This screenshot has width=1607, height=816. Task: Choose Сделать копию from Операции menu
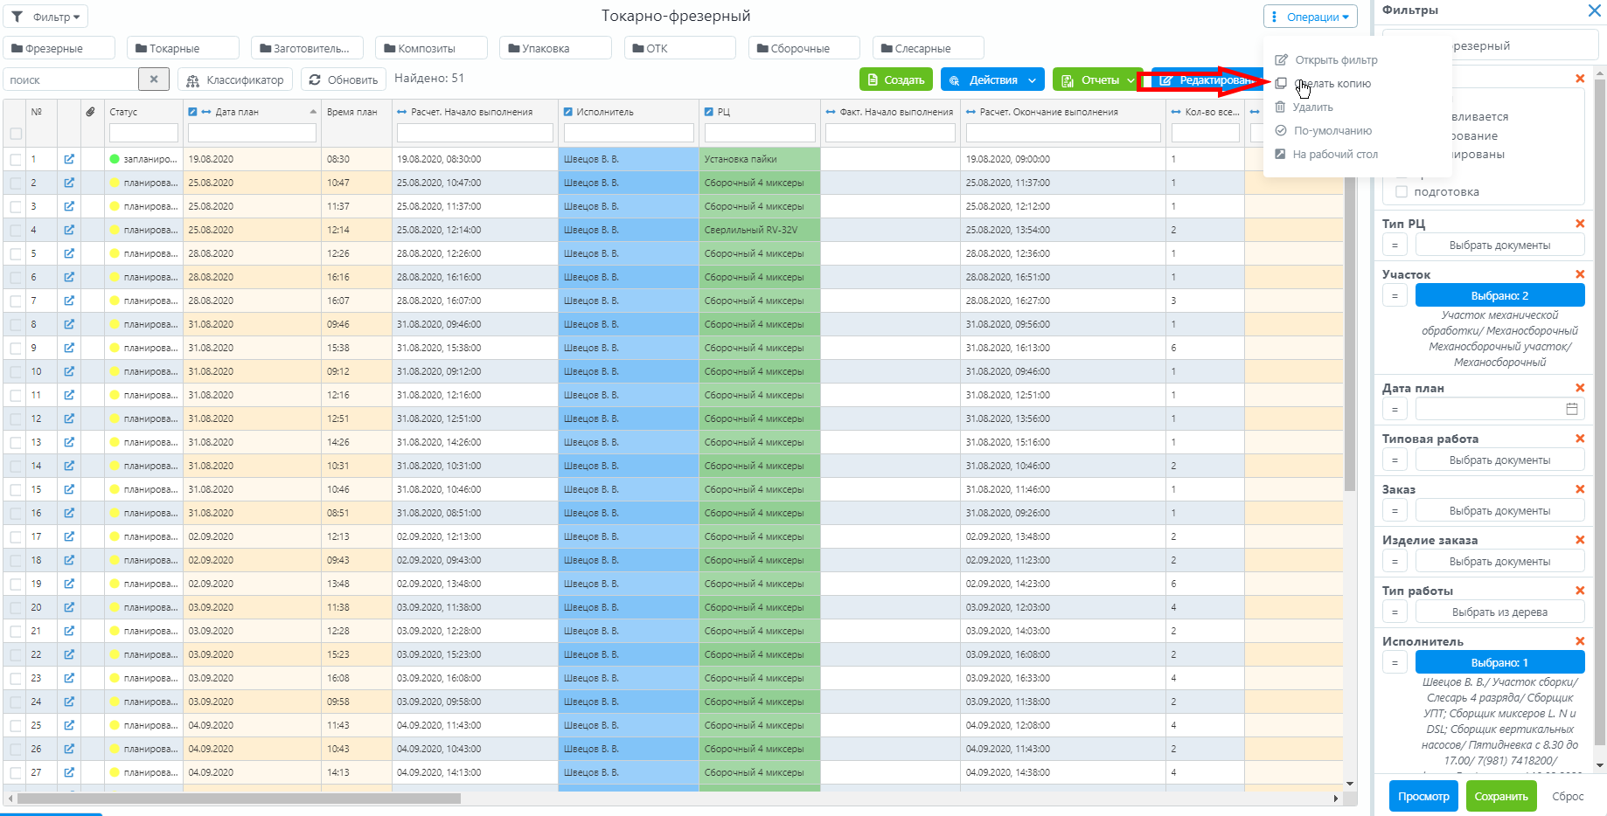point(1332,84)
